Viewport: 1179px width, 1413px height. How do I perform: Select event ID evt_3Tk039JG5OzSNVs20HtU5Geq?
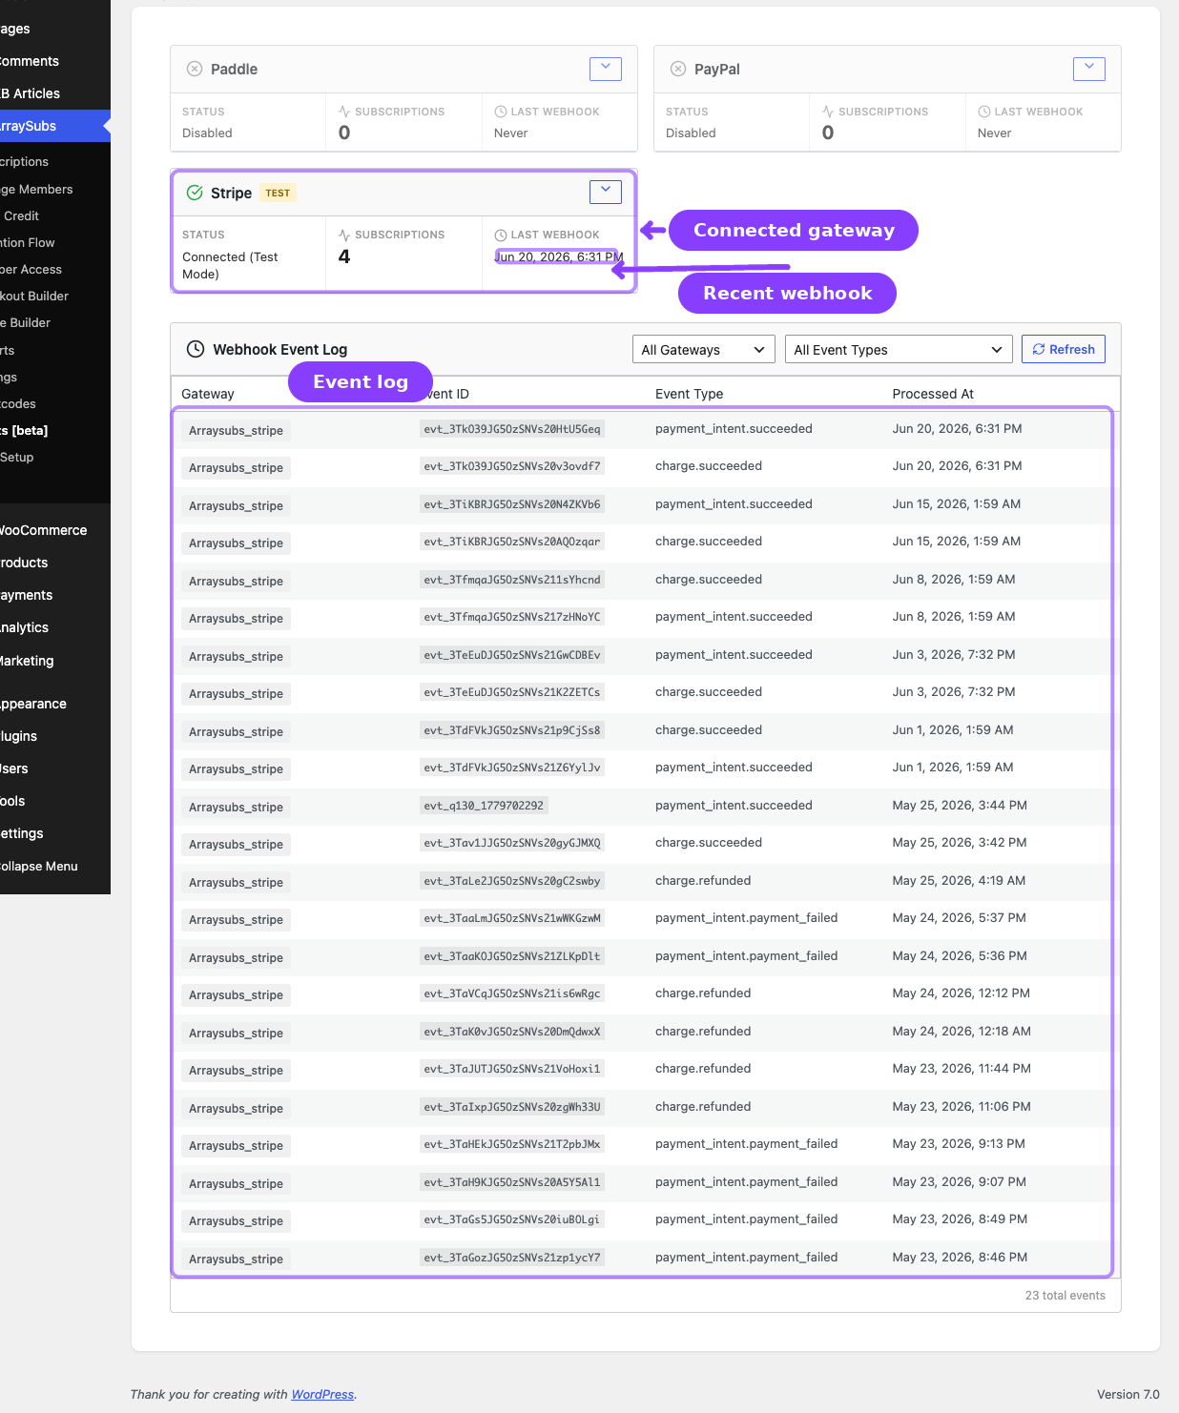512,429
